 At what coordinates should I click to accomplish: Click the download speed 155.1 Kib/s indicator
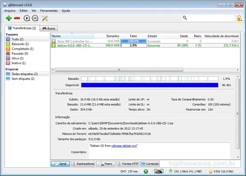point(186,171)
